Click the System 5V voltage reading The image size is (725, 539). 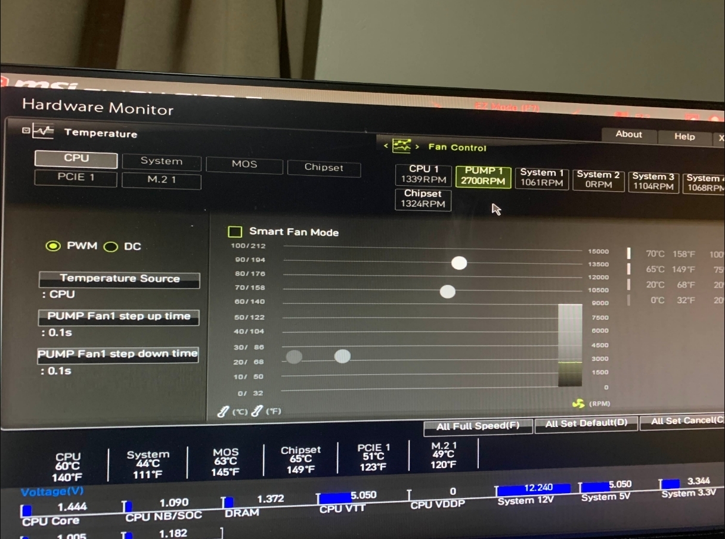[606, 490]
